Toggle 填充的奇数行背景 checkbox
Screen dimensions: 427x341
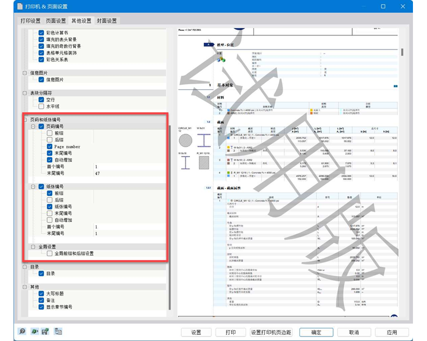41,46
